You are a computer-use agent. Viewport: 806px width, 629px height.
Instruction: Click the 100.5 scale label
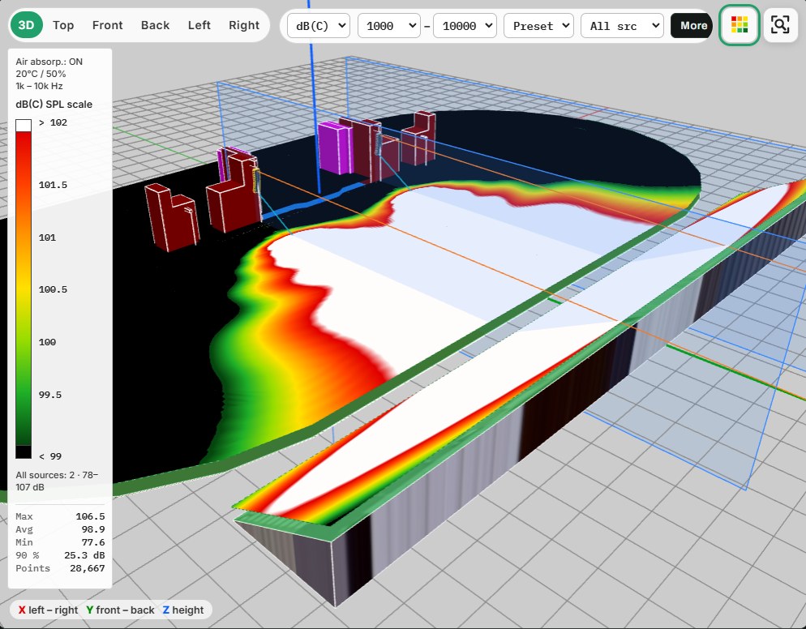point(53,289)
